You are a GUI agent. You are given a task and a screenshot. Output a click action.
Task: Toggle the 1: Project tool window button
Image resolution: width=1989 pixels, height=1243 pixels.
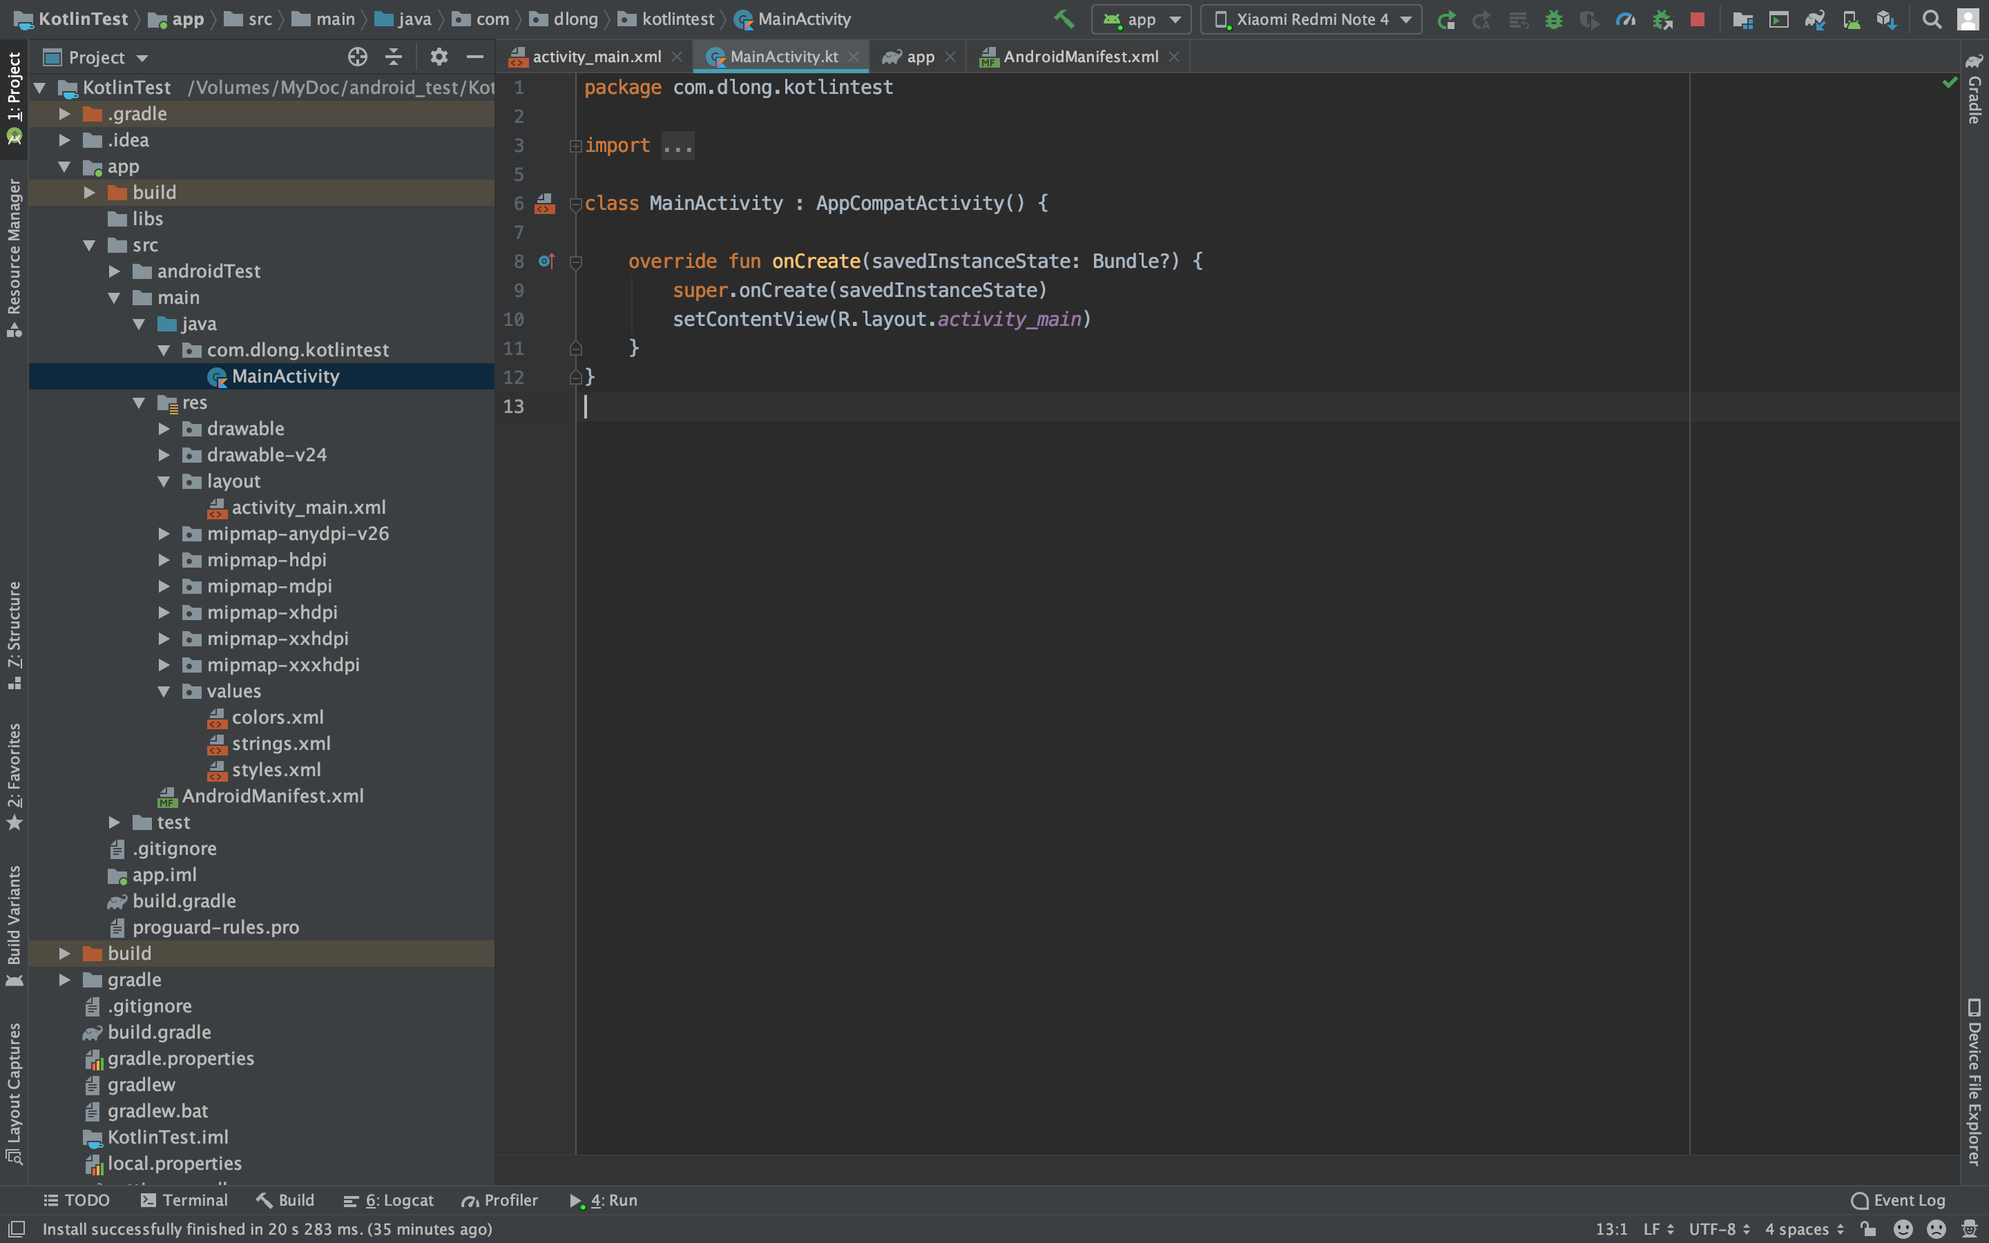[14, 98]
